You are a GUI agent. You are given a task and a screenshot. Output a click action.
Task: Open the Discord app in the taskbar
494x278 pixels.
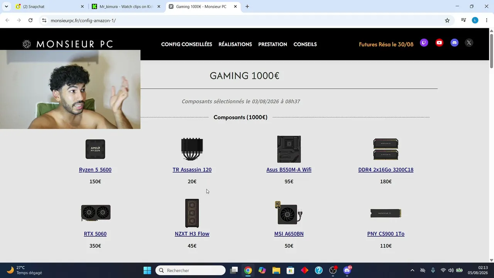click(347, 270)
